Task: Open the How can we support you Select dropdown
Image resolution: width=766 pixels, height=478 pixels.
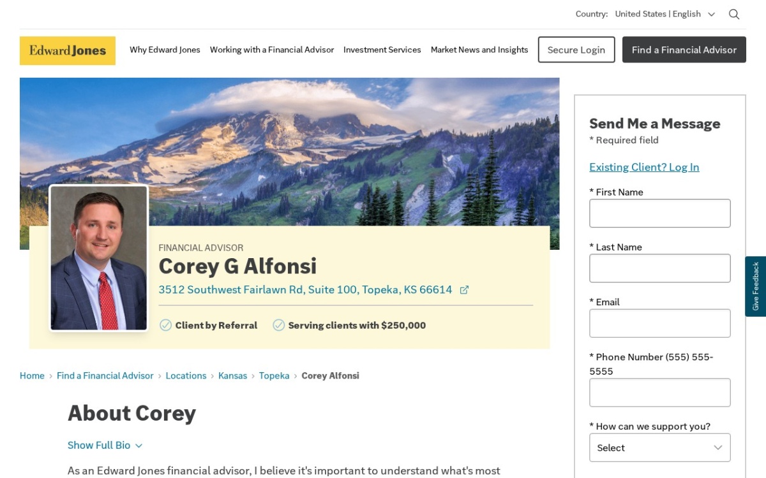Action: tap(659, 447)
